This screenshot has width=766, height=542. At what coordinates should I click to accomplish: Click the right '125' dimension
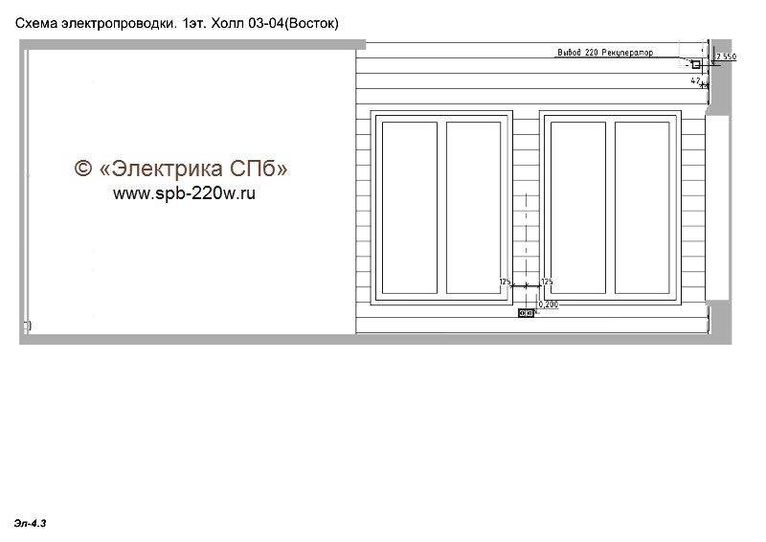(x=547, y=282)
